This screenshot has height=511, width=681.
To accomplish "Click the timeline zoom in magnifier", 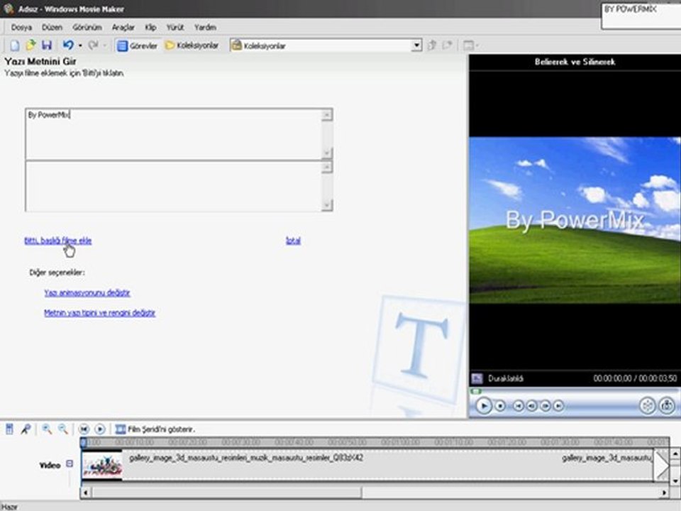I will 47,429.
